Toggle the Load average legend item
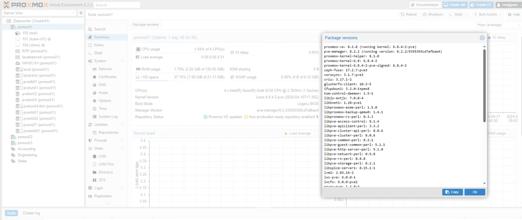 298,133
